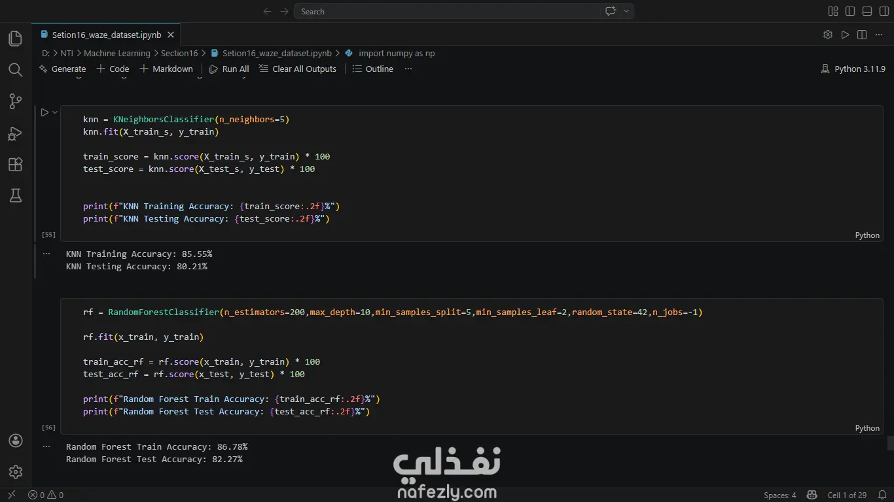The image size is (894, 502).
Task: Open the notebook Outline
Action: (372, 69)
